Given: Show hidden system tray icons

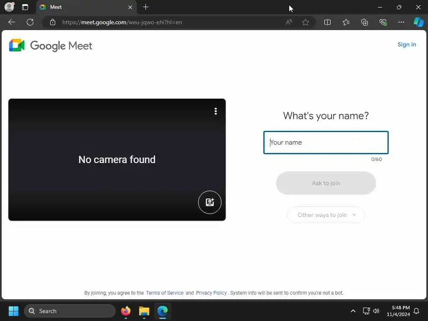Looking at the screenshot, I should click(353, 311).
